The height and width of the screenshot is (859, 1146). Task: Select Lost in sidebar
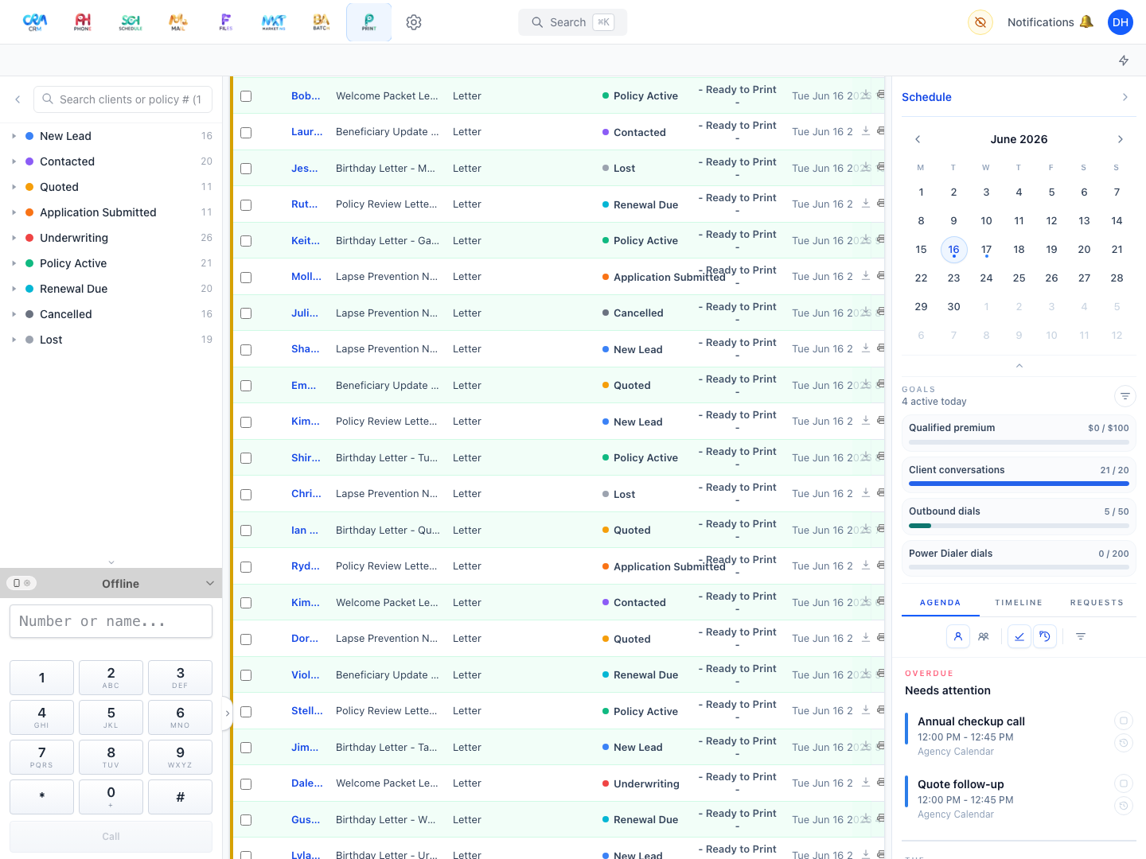pyautogui.click(x=111, y=340)
